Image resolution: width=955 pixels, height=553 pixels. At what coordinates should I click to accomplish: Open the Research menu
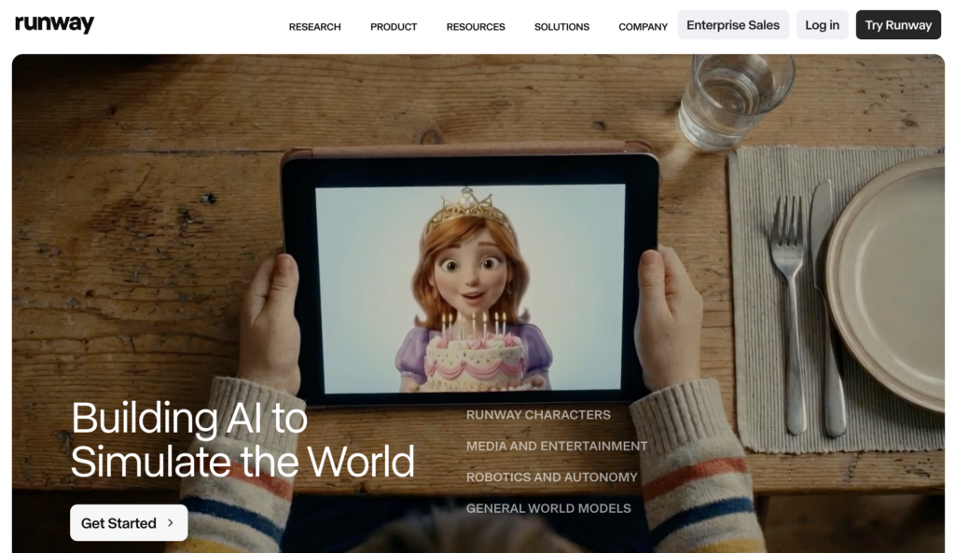pos(314,27)
